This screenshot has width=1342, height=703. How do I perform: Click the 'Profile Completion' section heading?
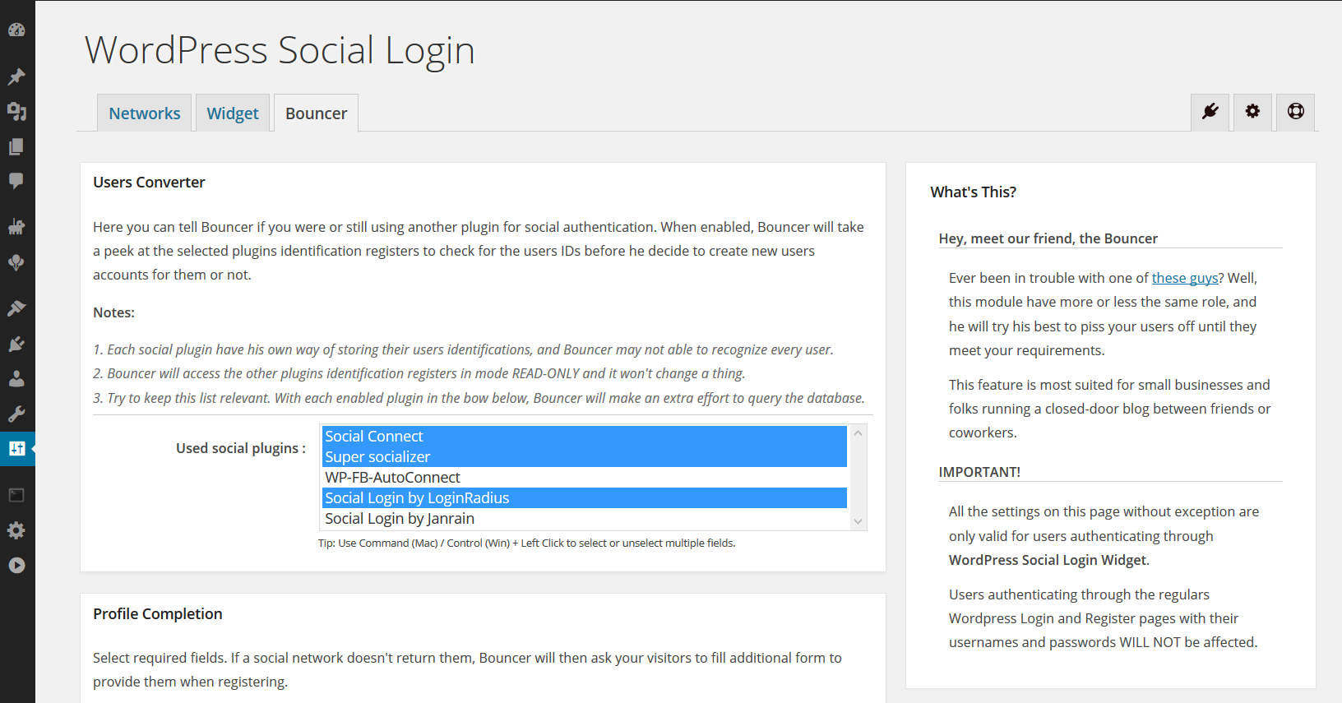pos(158,614)
